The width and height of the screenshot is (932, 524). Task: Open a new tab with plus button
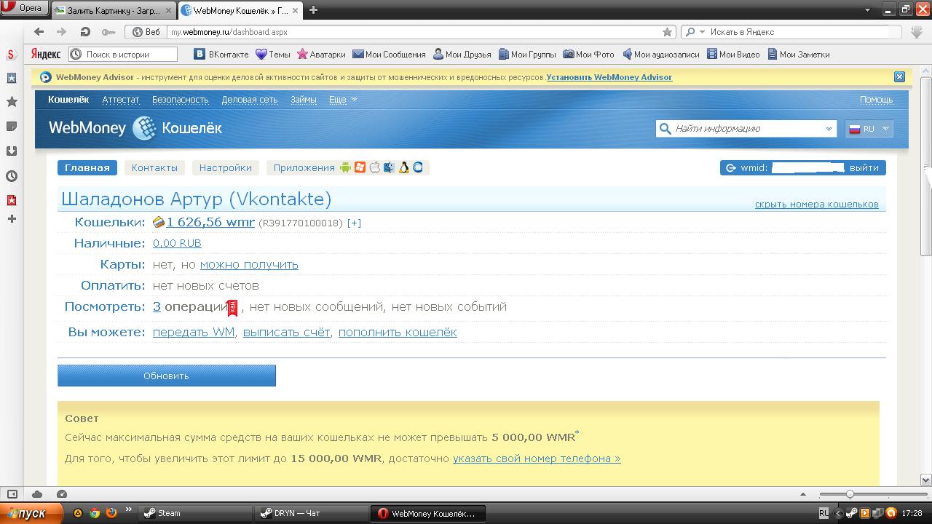point(313,10)
